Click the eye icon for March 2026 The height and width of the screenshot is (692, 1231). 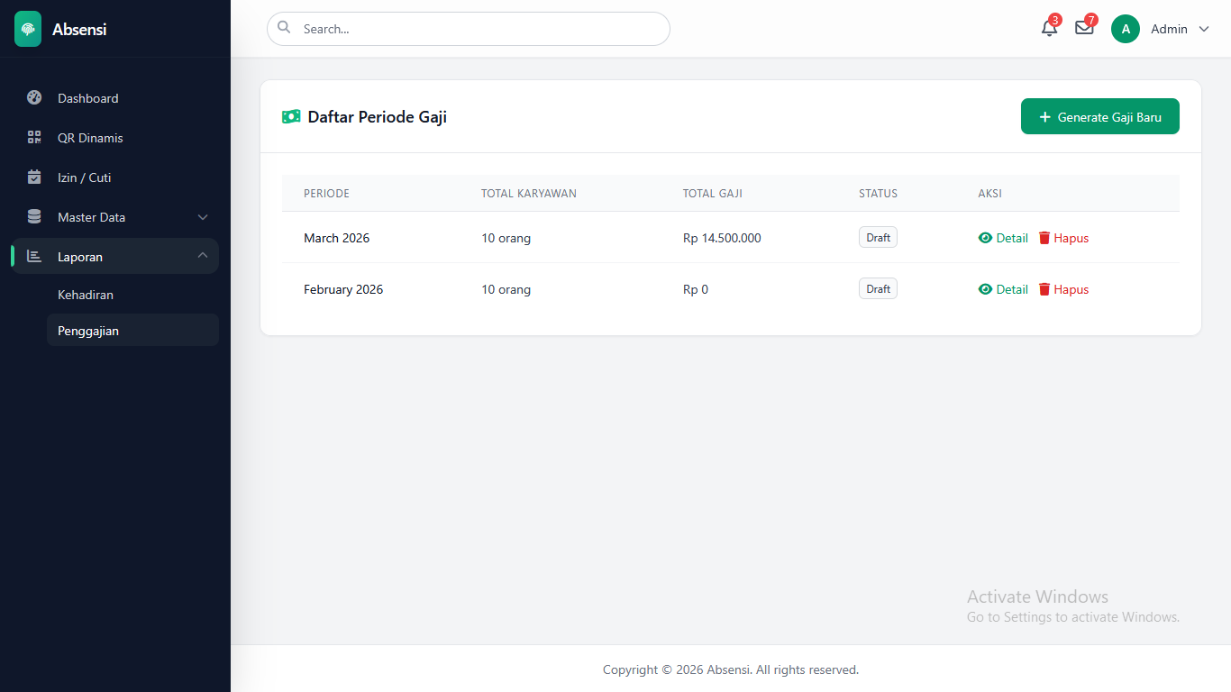coord(985,238)
